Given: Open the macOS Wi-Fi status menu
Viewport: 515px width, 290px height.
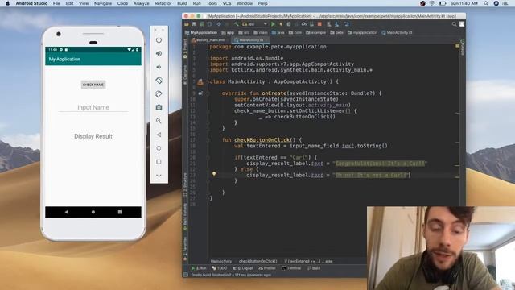Looking at the screenshot, I should pos(432,3).
